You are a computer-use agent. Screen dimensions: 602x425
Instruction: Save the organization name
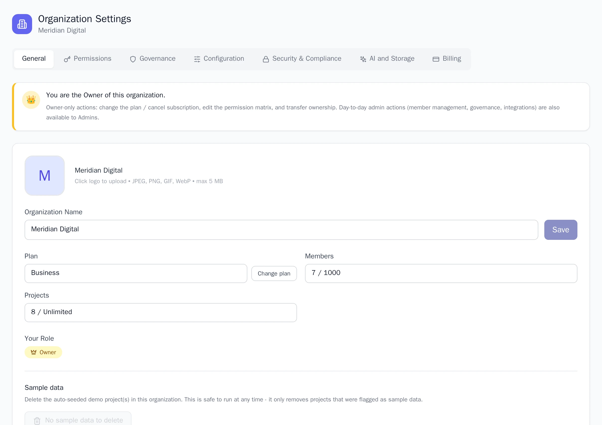point(561,230)
